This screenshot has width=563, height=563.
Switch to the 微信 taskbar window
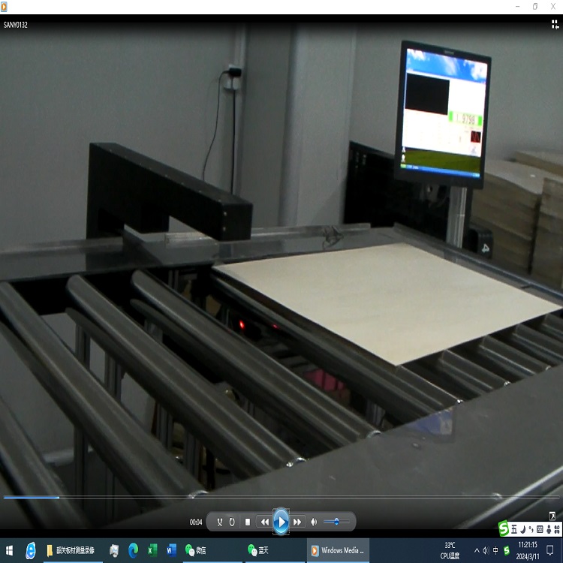197,550
